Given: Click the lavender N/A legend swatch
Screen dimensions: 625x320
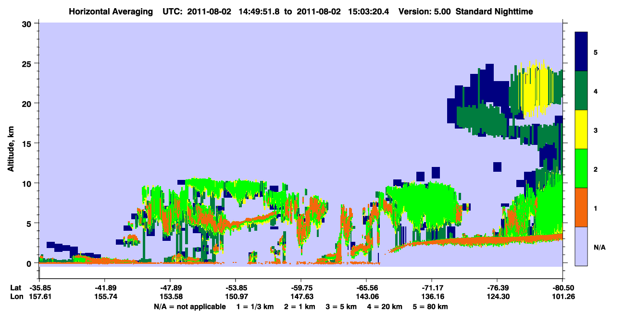Looking at the screenshot, I should pos(581,246).
